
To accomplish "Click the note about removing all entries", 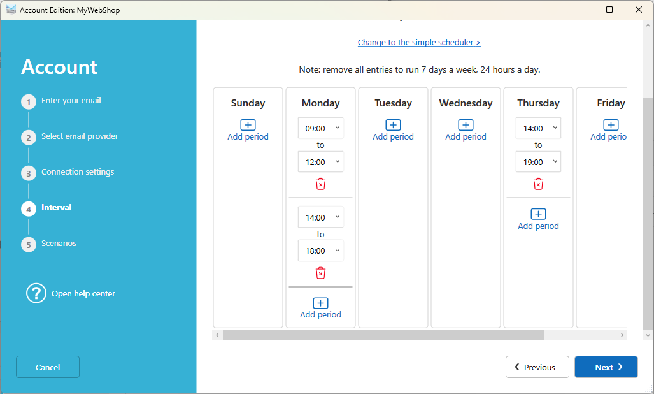I will 419,69.
